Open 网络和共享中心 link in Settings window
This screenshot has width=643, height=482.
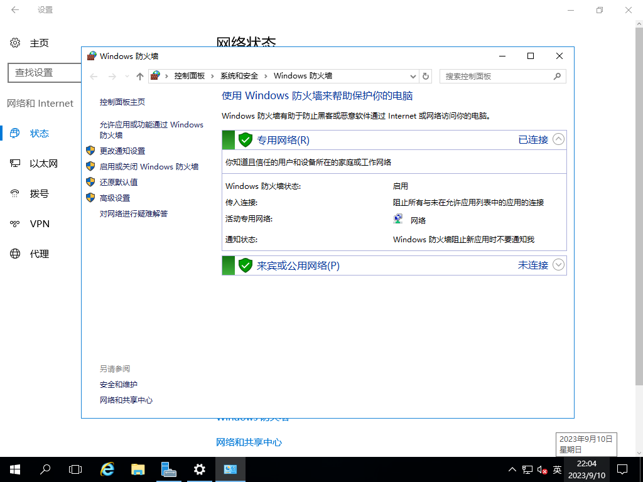pos(249,442)
